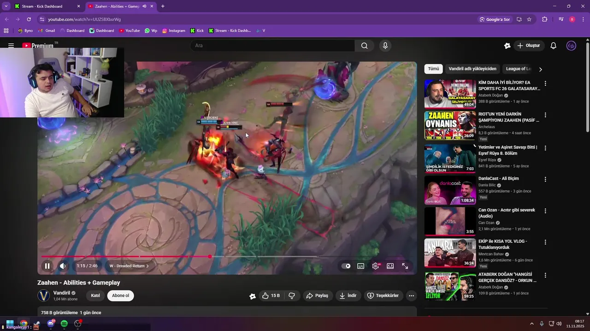Open the Vandiril channel name link
Image resolution: width=590 pixels, height=331 pixels.
point(62,293)
